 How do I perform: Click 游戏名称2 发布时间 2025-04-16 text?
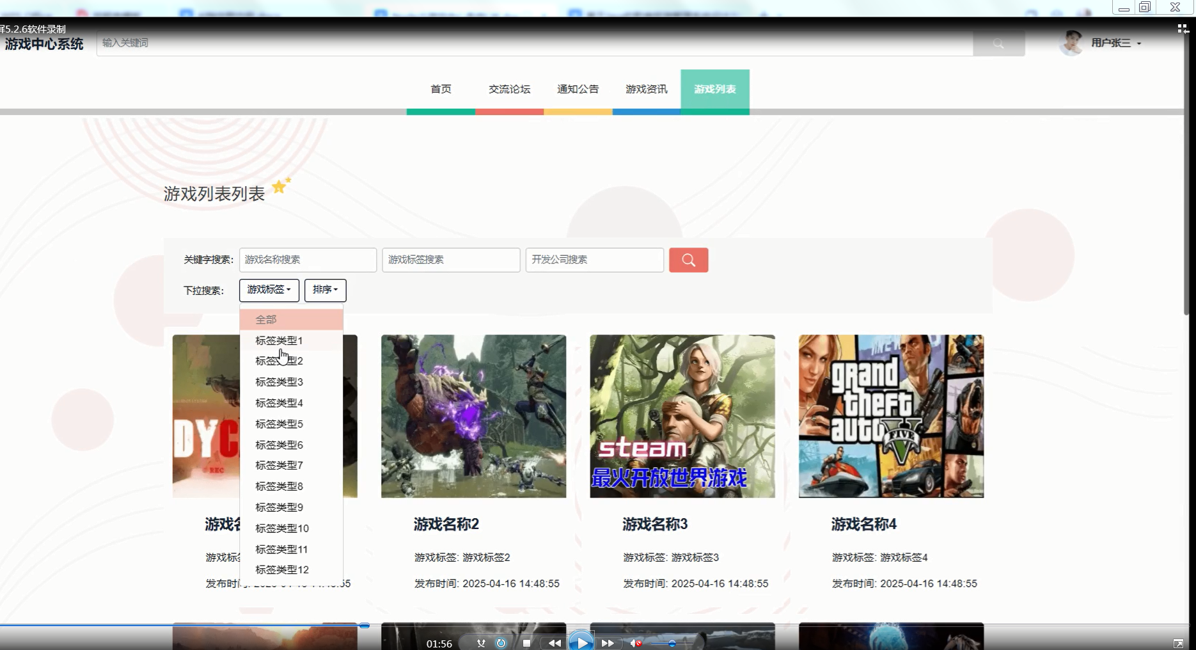487,583
